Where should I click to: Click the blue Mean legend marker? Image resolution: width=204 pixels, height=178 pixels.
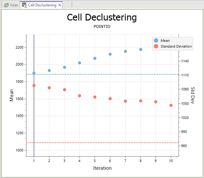pyautogui.click(x=156, y=41)
